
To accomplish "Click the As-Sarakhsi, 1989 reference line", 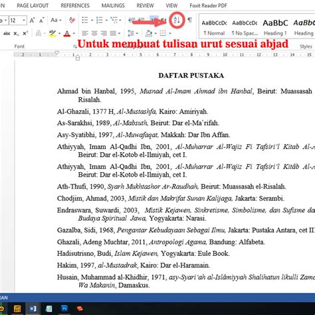I will (x=138, y=123).
